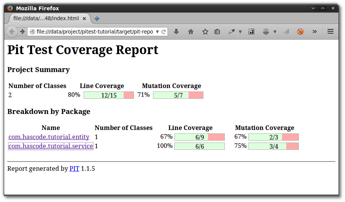This screenshot has width=345, height=202.
Task: Show bookmarks list icon
Action: point(217,32)
